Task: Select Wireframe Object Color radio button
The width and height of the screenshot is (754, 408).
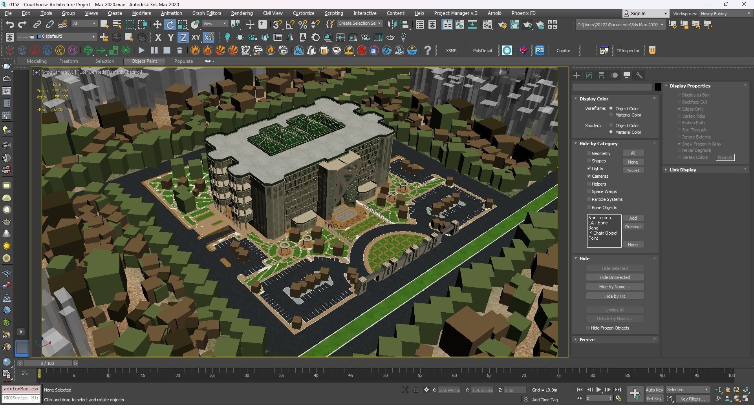Action: pyautogui.click(x=611, y=108)
